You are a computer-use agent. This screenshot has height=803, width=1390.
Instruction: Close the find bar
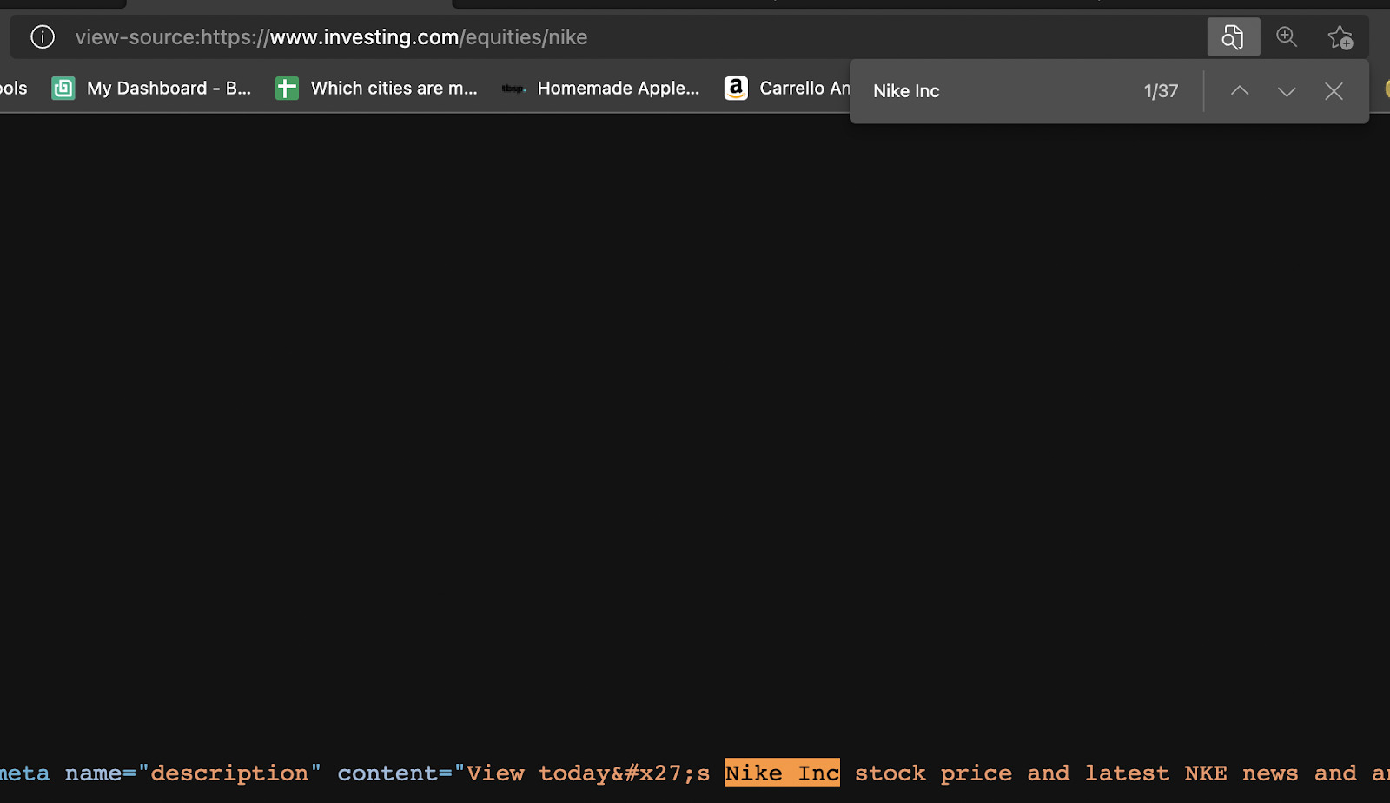tap(1334, 91)
